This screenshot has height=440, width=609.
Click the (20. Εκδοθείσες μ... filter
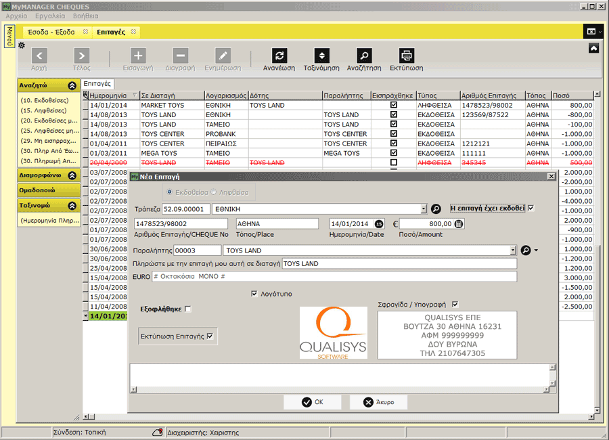coord(49,120)
